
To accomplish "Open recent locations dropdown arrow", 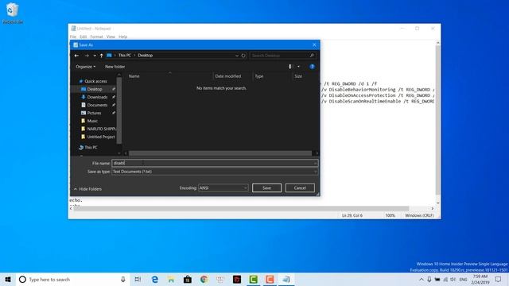I will pos(95,56).
